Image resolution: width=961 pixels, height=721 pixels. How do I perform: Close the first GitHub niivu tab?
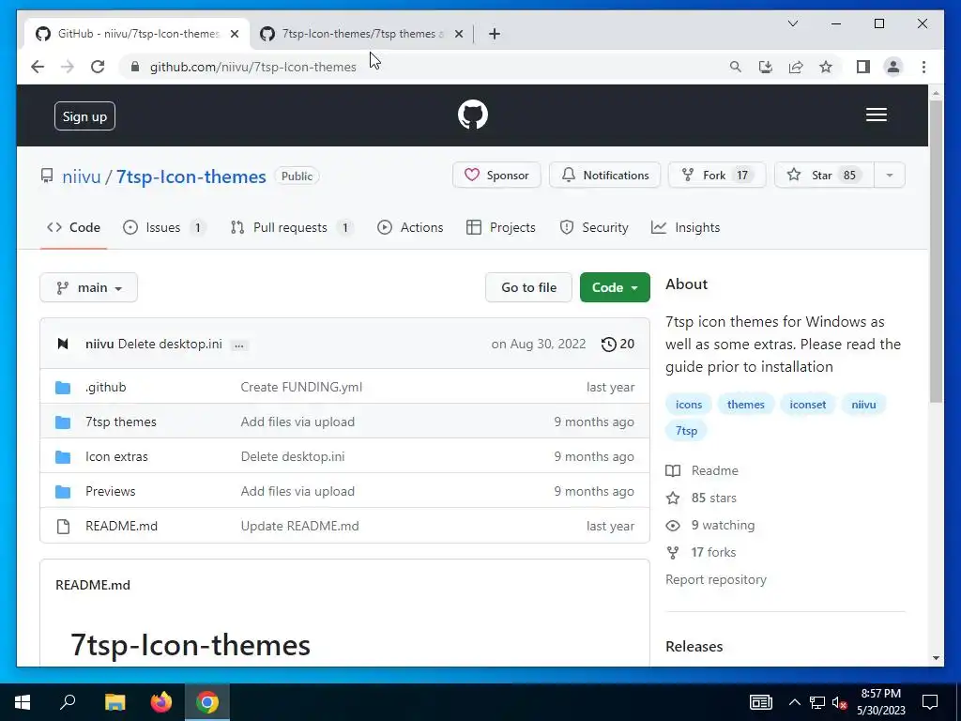click(234, 34)
